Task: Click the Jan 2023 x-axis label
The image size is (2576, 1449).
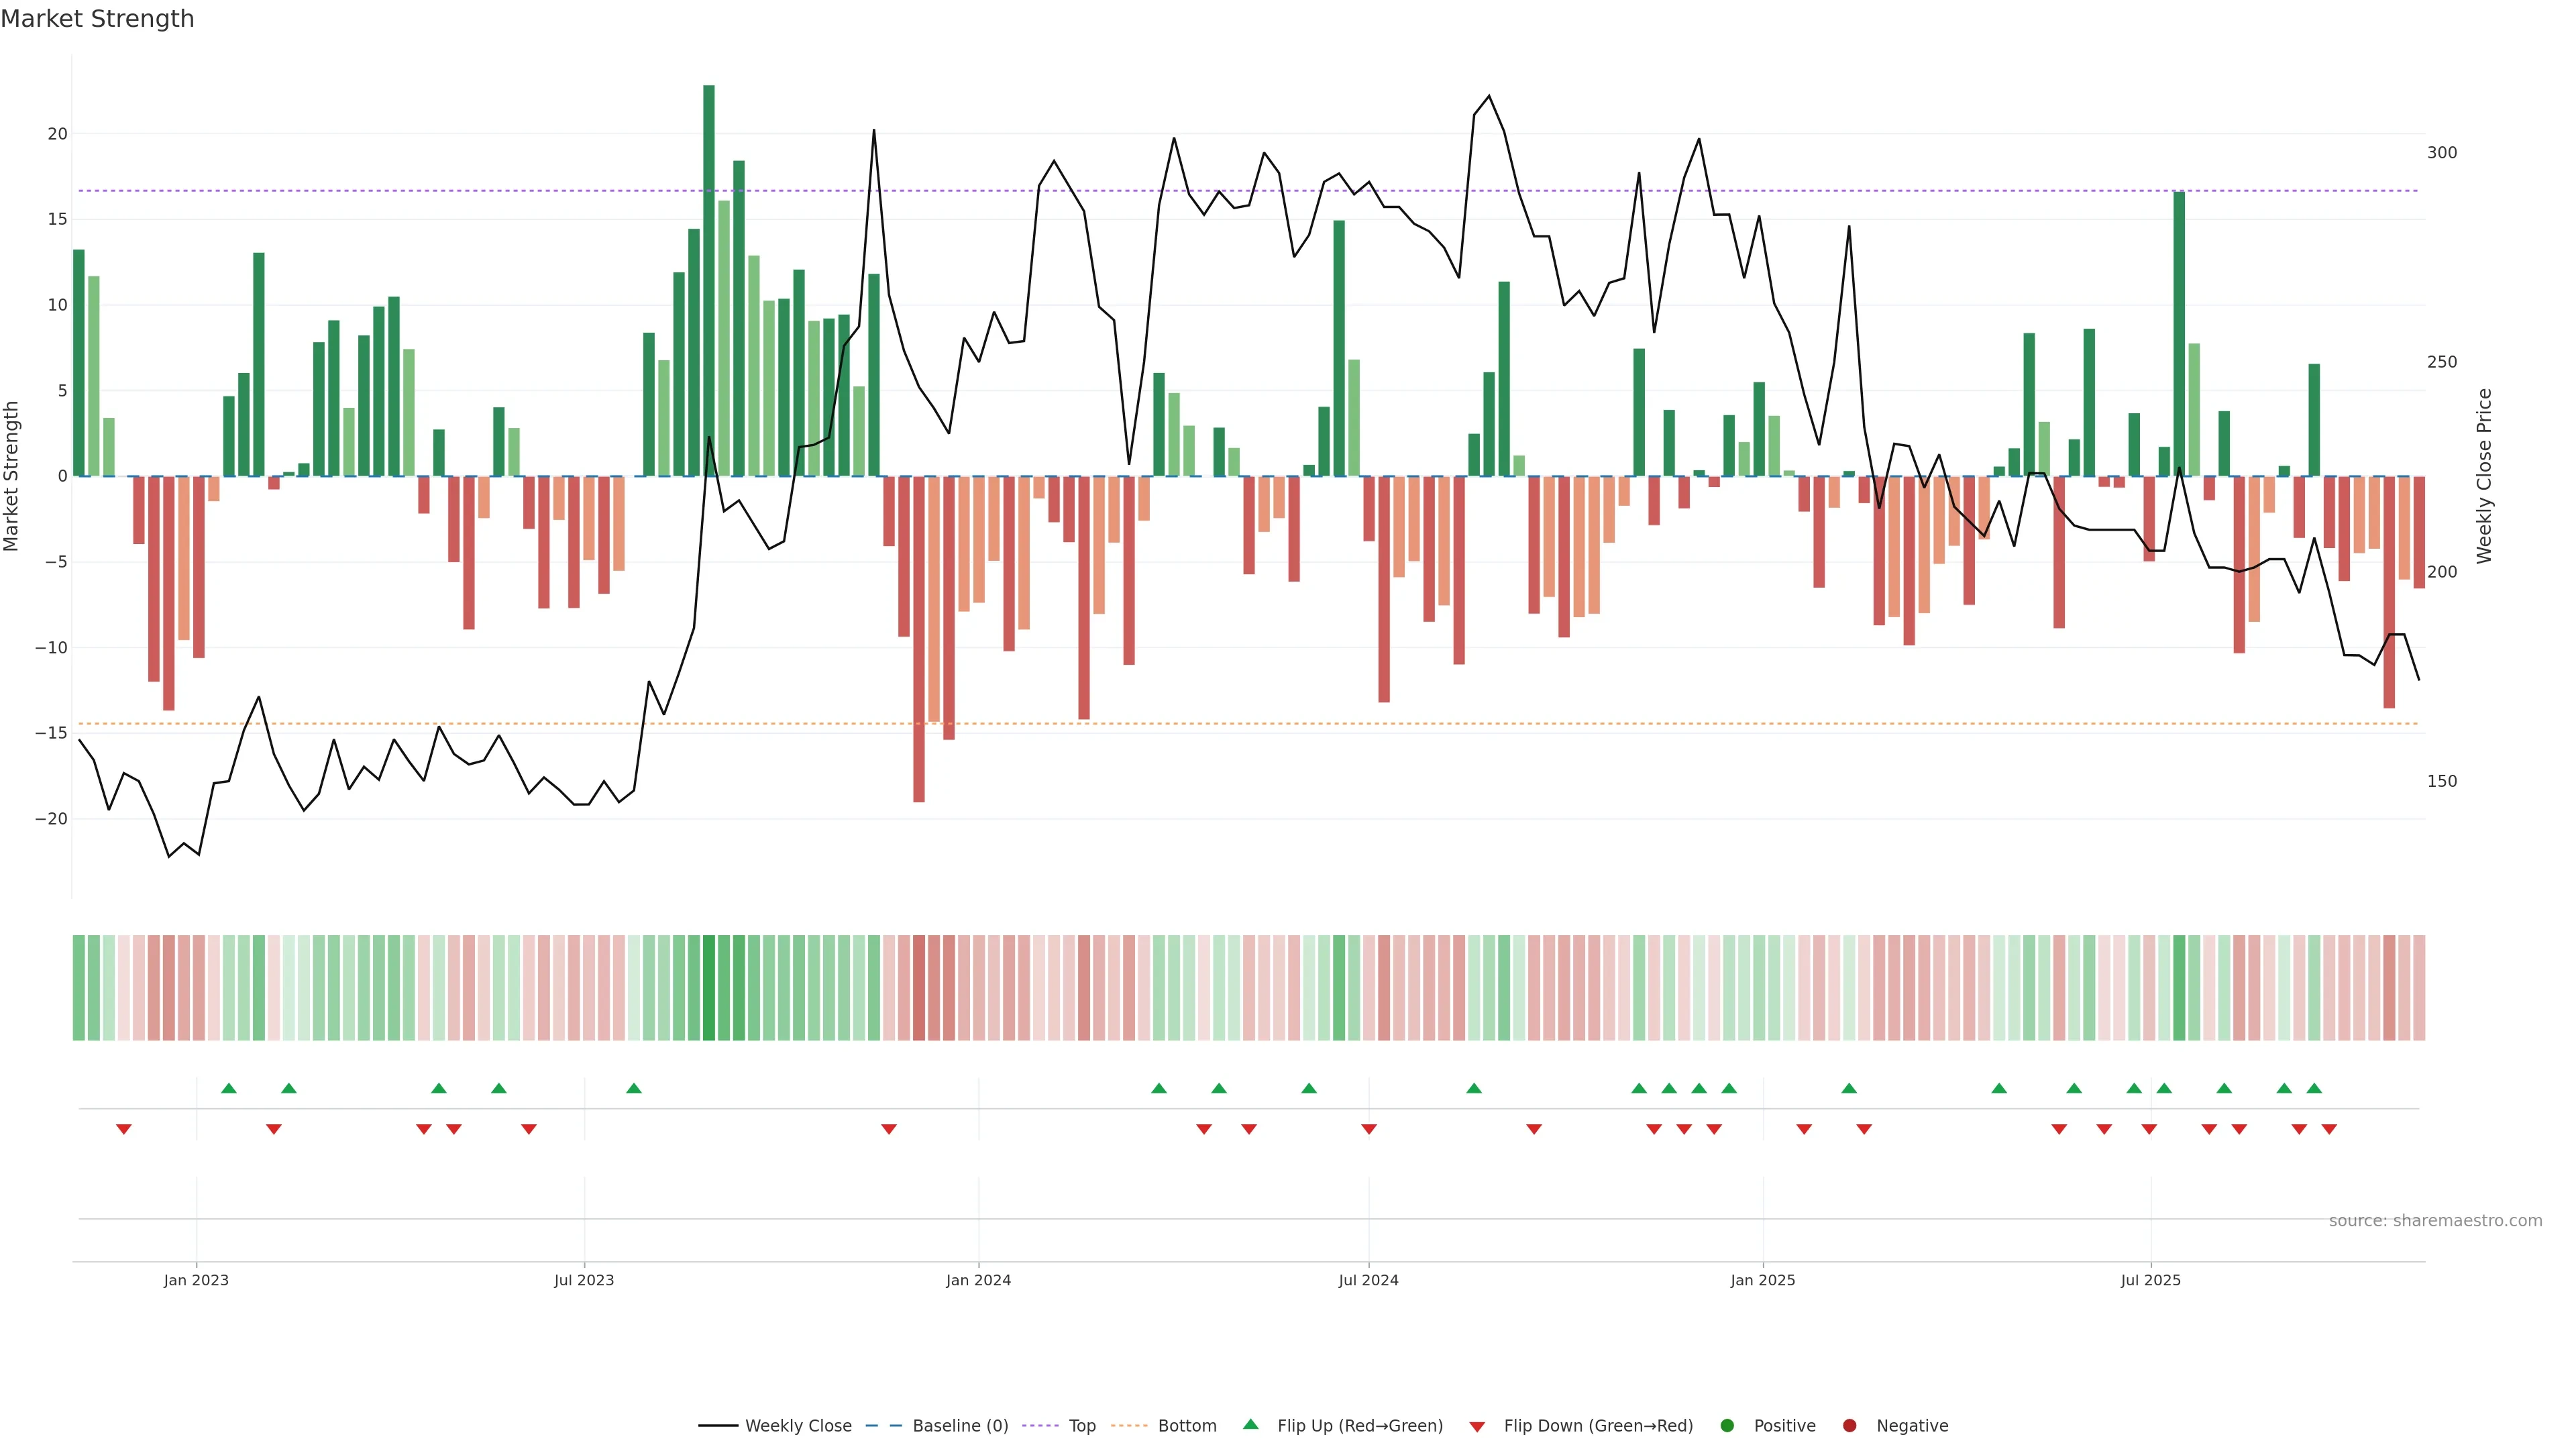Action: pos(196,1280)
